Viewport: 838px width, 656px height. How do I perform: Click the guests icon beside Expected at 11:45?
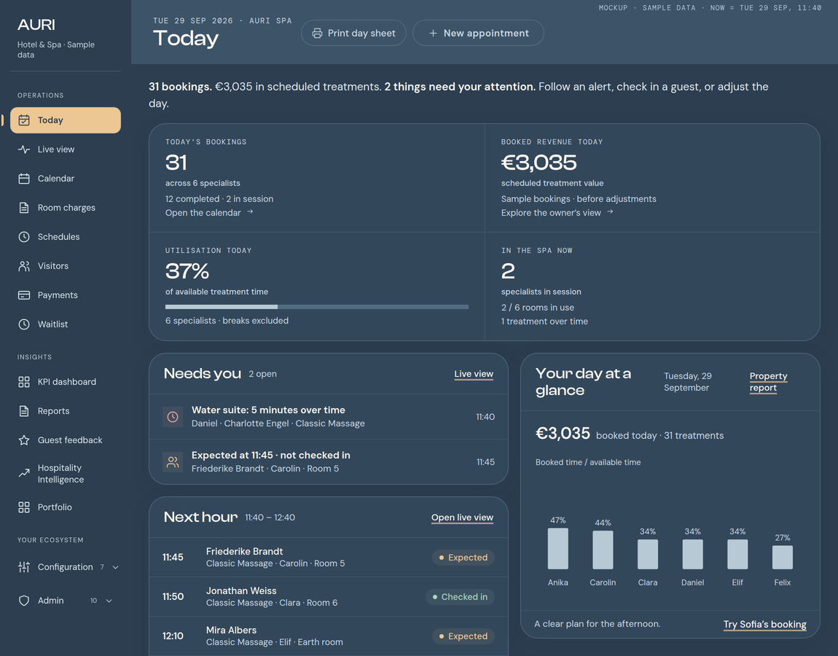(x=173, y=462)
